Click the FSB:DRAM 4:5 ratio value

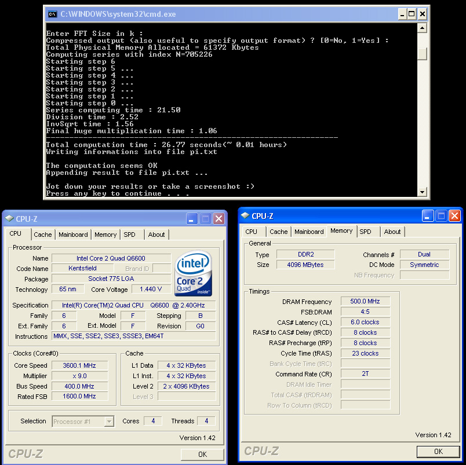(365, 312)
